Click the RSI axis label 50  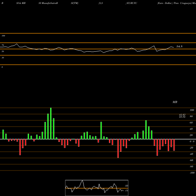(3, 51)
